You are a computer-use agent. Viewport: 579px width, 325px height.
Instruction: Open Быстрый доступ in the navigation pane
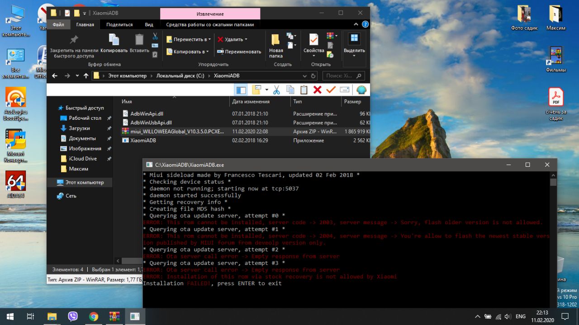tap(85, 108)
